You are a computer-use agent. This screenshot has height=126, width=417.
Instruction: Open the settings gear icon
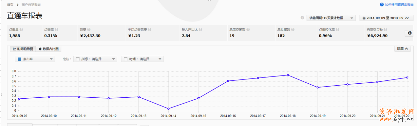point(409,33)
